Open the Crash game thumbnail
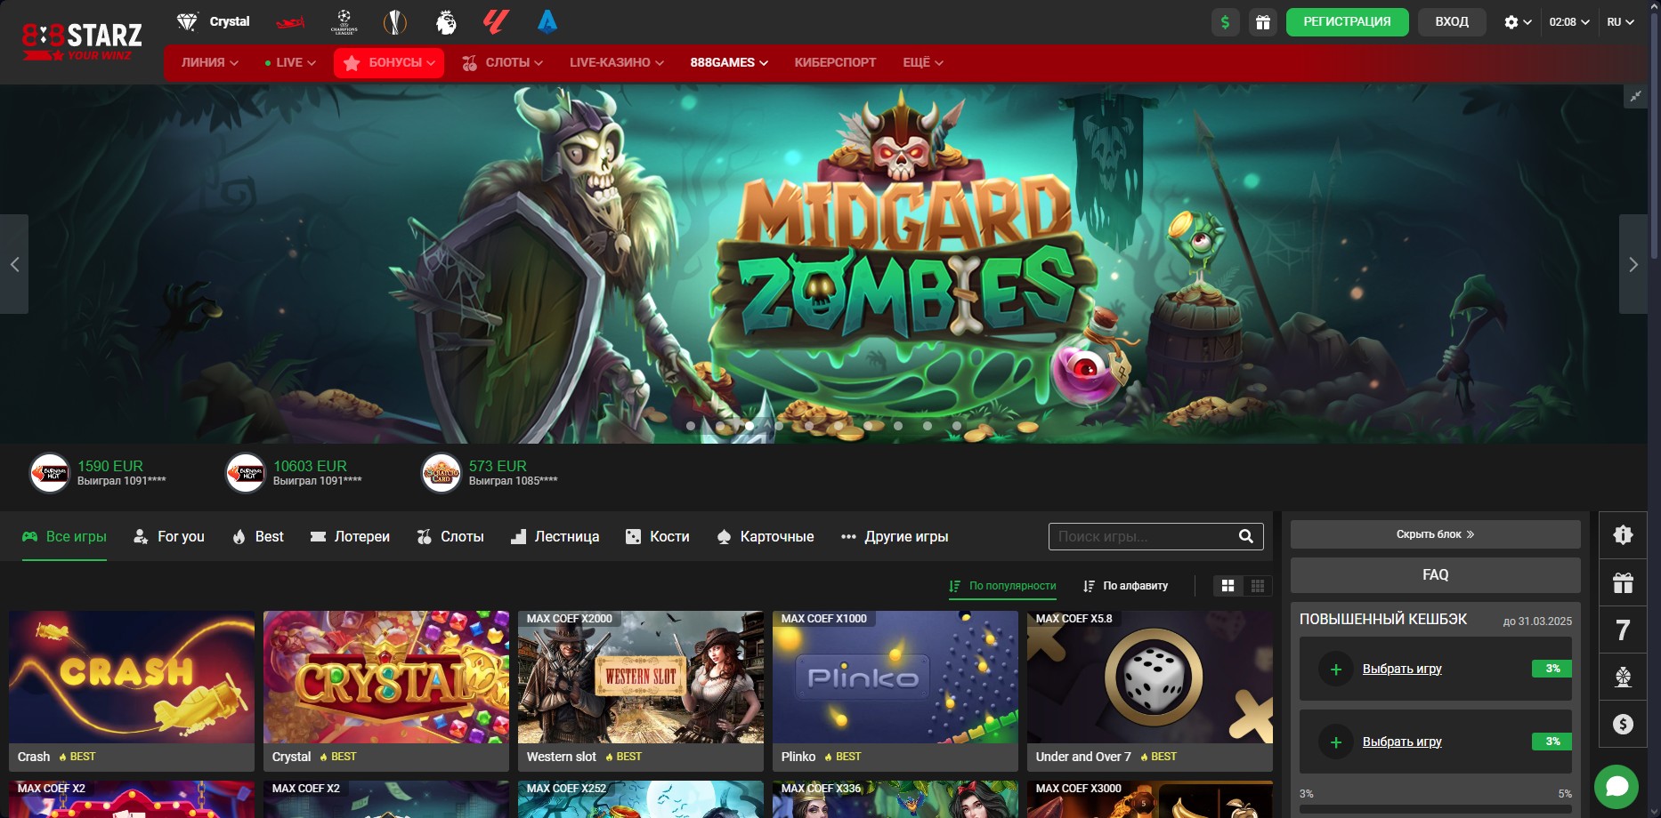The width and height of the screenshot is (1661, 818). coord(132,677)
